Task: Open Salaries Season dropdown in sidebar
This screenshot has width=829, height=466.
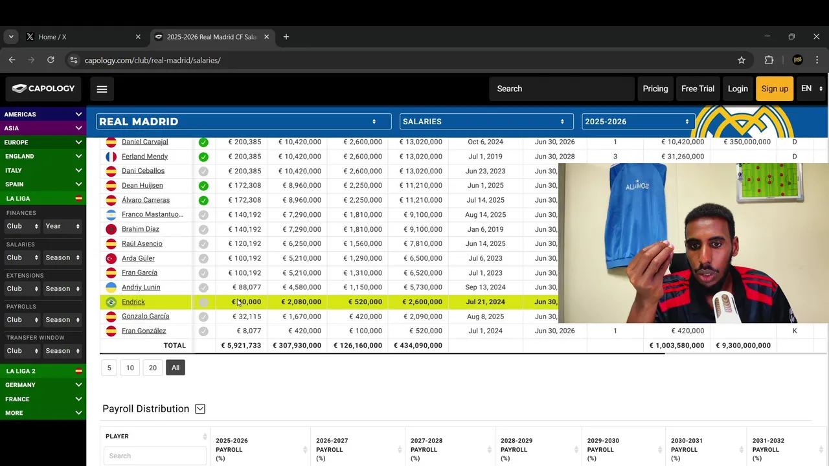Action: pos(63,258)
